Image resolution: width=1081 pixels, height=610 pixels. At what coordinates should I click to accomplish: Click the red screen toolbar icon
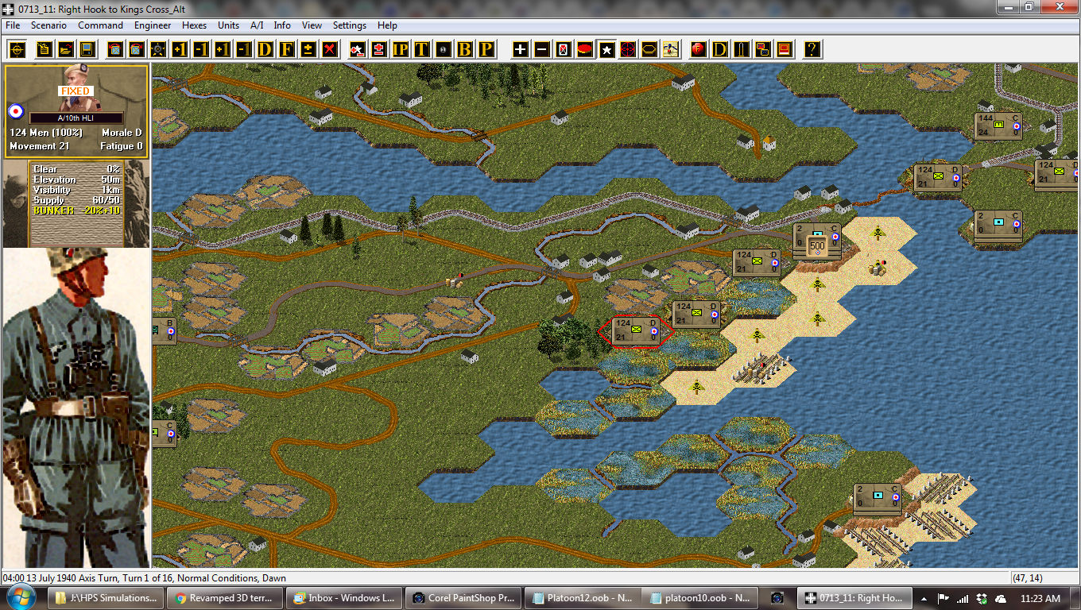click(784, 49)
